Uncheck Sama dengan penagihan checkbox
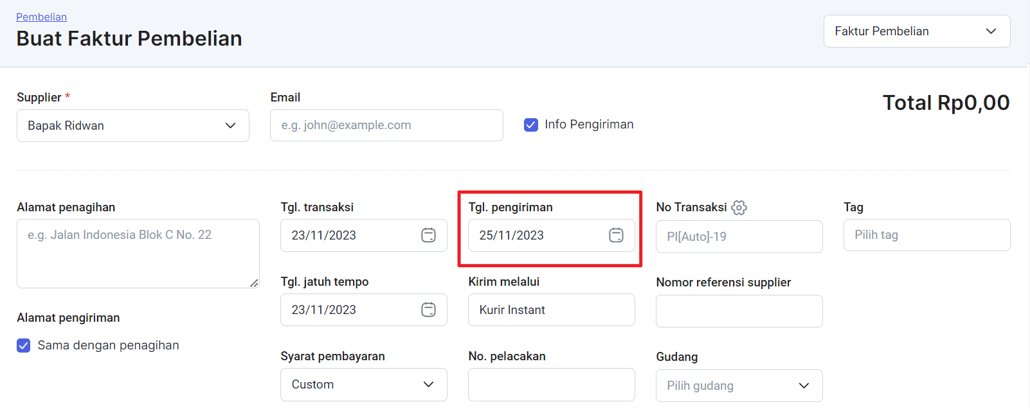Image resolution: width=1030 pixels, height=411 pixels. (24, 345)
